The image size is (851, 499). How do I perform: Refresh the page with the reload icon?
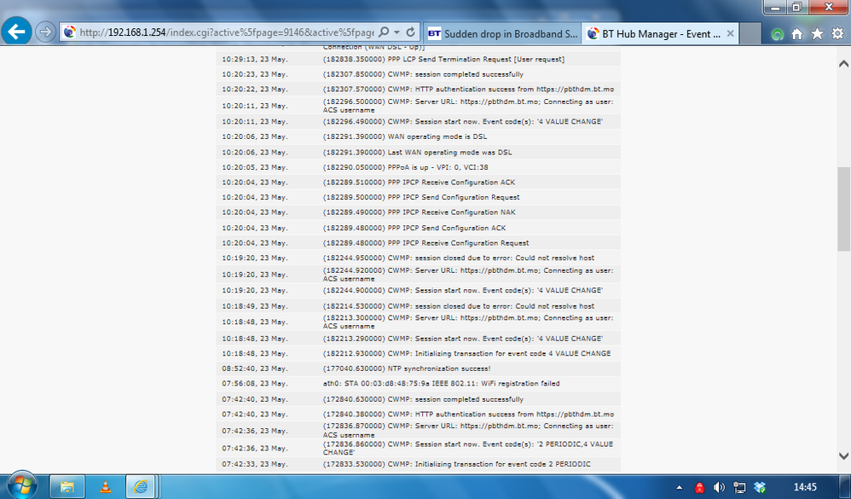pyautogui.click(x=411, y=32)
